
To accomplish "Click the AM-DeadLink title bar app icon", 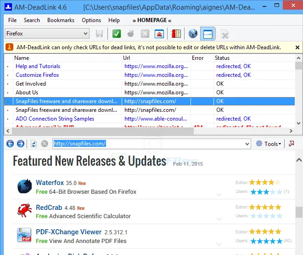I will (x=8, y=7).
